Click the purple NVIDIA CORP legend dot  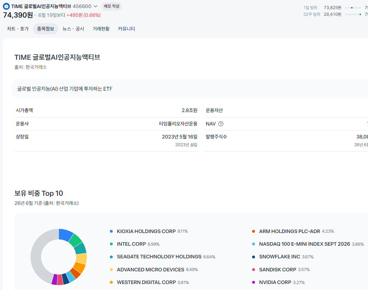[254, 283]
